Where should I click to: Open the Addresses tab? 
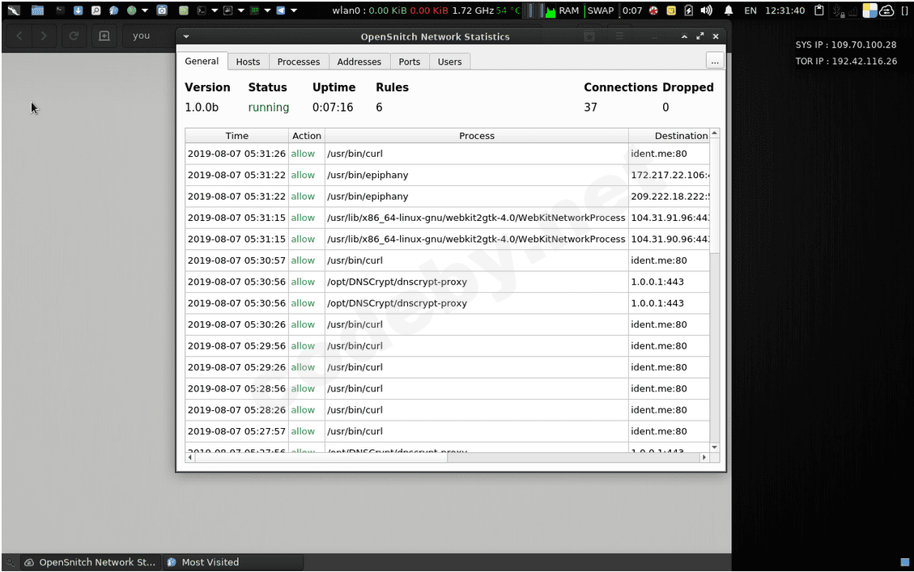coord(359,61)
